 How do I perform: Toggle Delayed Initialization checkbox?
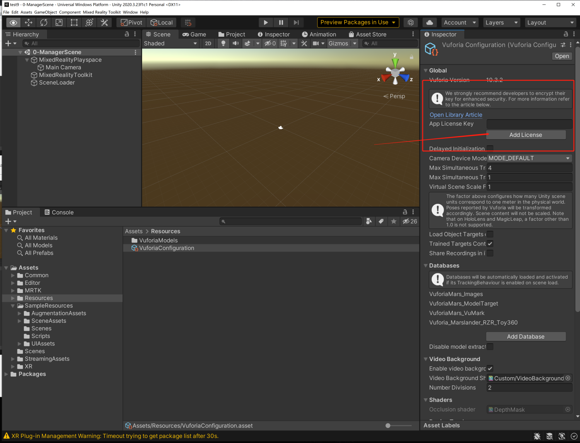click(490, 148)
